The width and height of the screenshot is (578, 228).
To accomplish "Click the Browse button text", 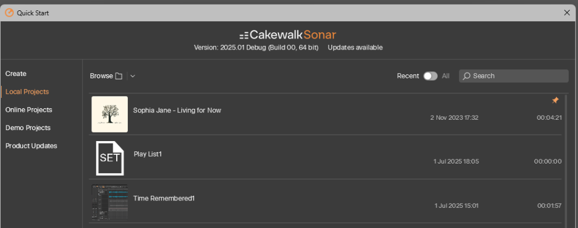I will coord(101,76).
